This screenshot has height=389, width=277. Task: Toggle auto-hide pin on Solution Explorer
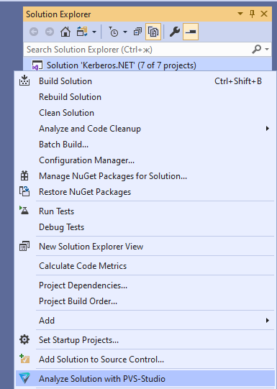(x=253, y=14)
